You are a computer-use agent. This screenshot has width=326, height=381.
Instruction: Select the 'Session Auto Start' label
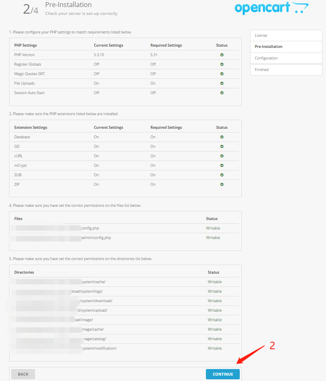pyautogui.click(x=29, y=93)
